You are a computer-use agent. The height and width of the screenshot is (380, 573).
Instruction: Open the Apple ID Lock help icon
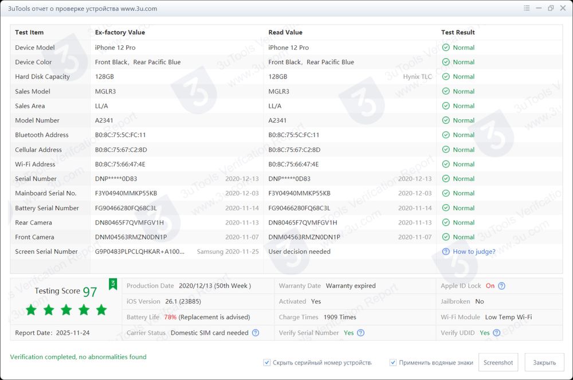coord(502,286)
